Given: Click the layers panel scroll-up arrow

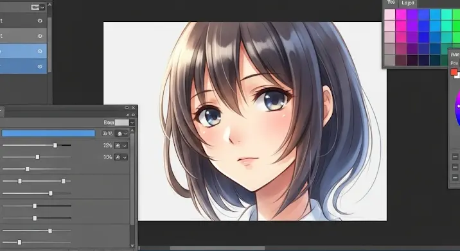Looking at the screenshot, I should 49,5.
